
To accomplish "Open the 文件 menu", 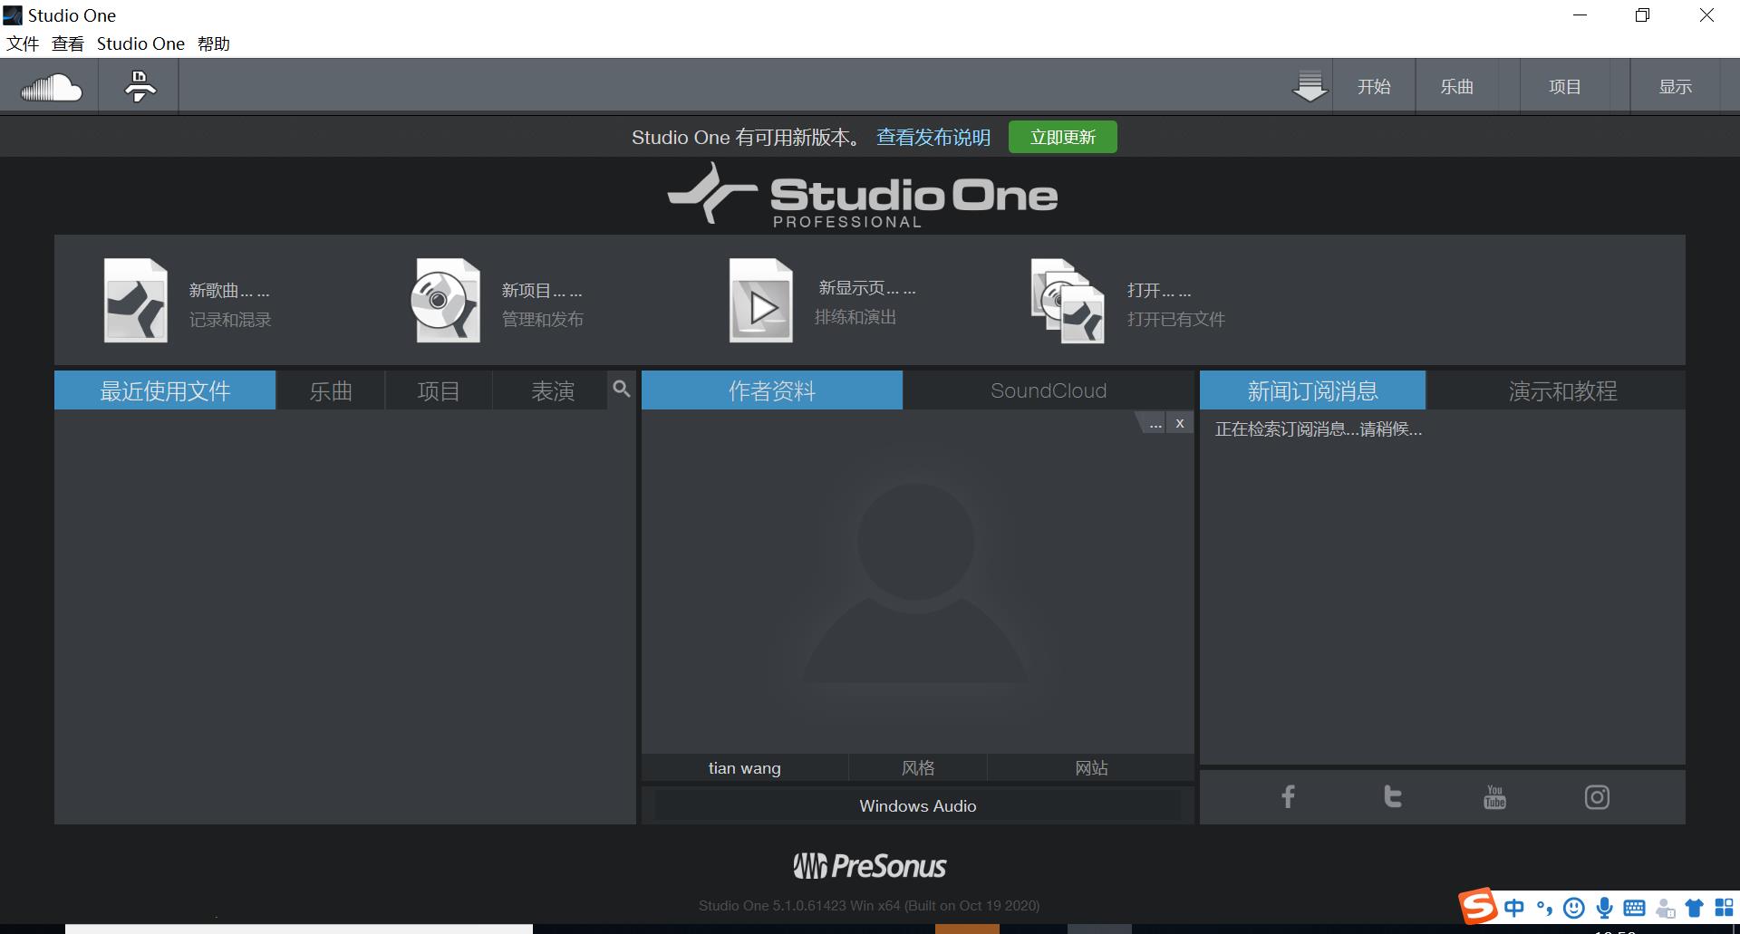I will [23, 43].
